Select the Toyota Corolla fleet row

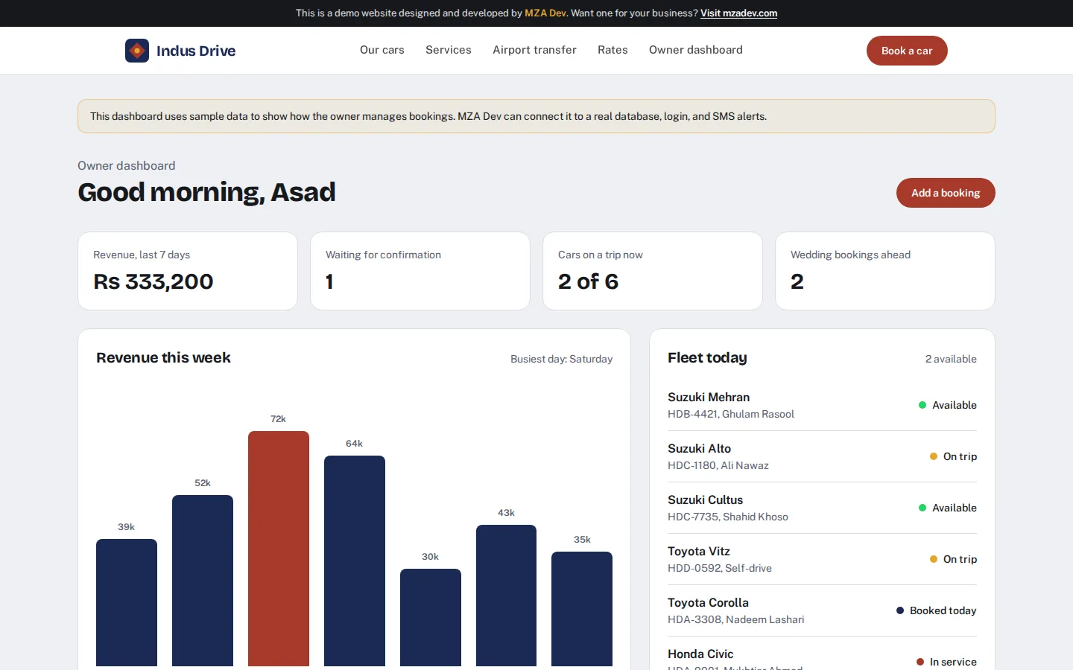coord(822,610)
